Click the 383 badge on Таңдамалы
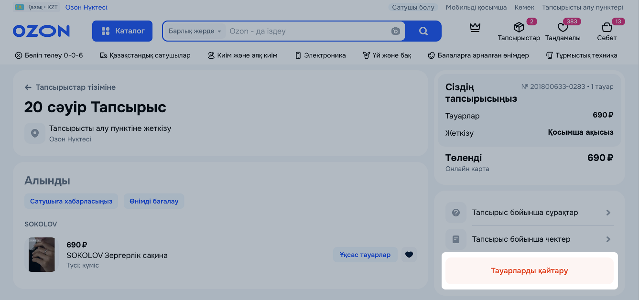This screenshot has height=300, width=639. [x=572, y=21]
